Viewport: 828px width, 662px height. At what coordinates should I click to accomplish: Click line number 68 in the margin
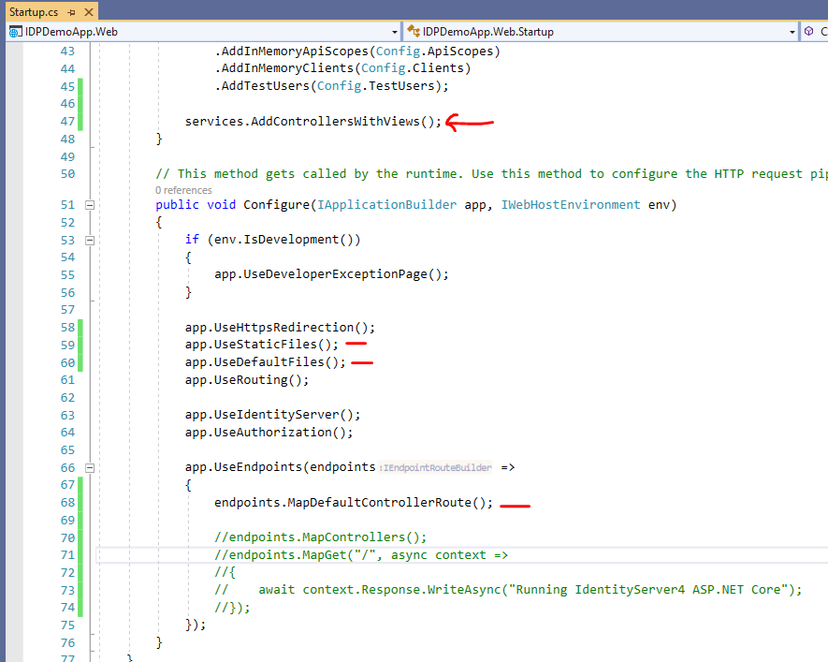pyautogui.click(x=67, y=503)
